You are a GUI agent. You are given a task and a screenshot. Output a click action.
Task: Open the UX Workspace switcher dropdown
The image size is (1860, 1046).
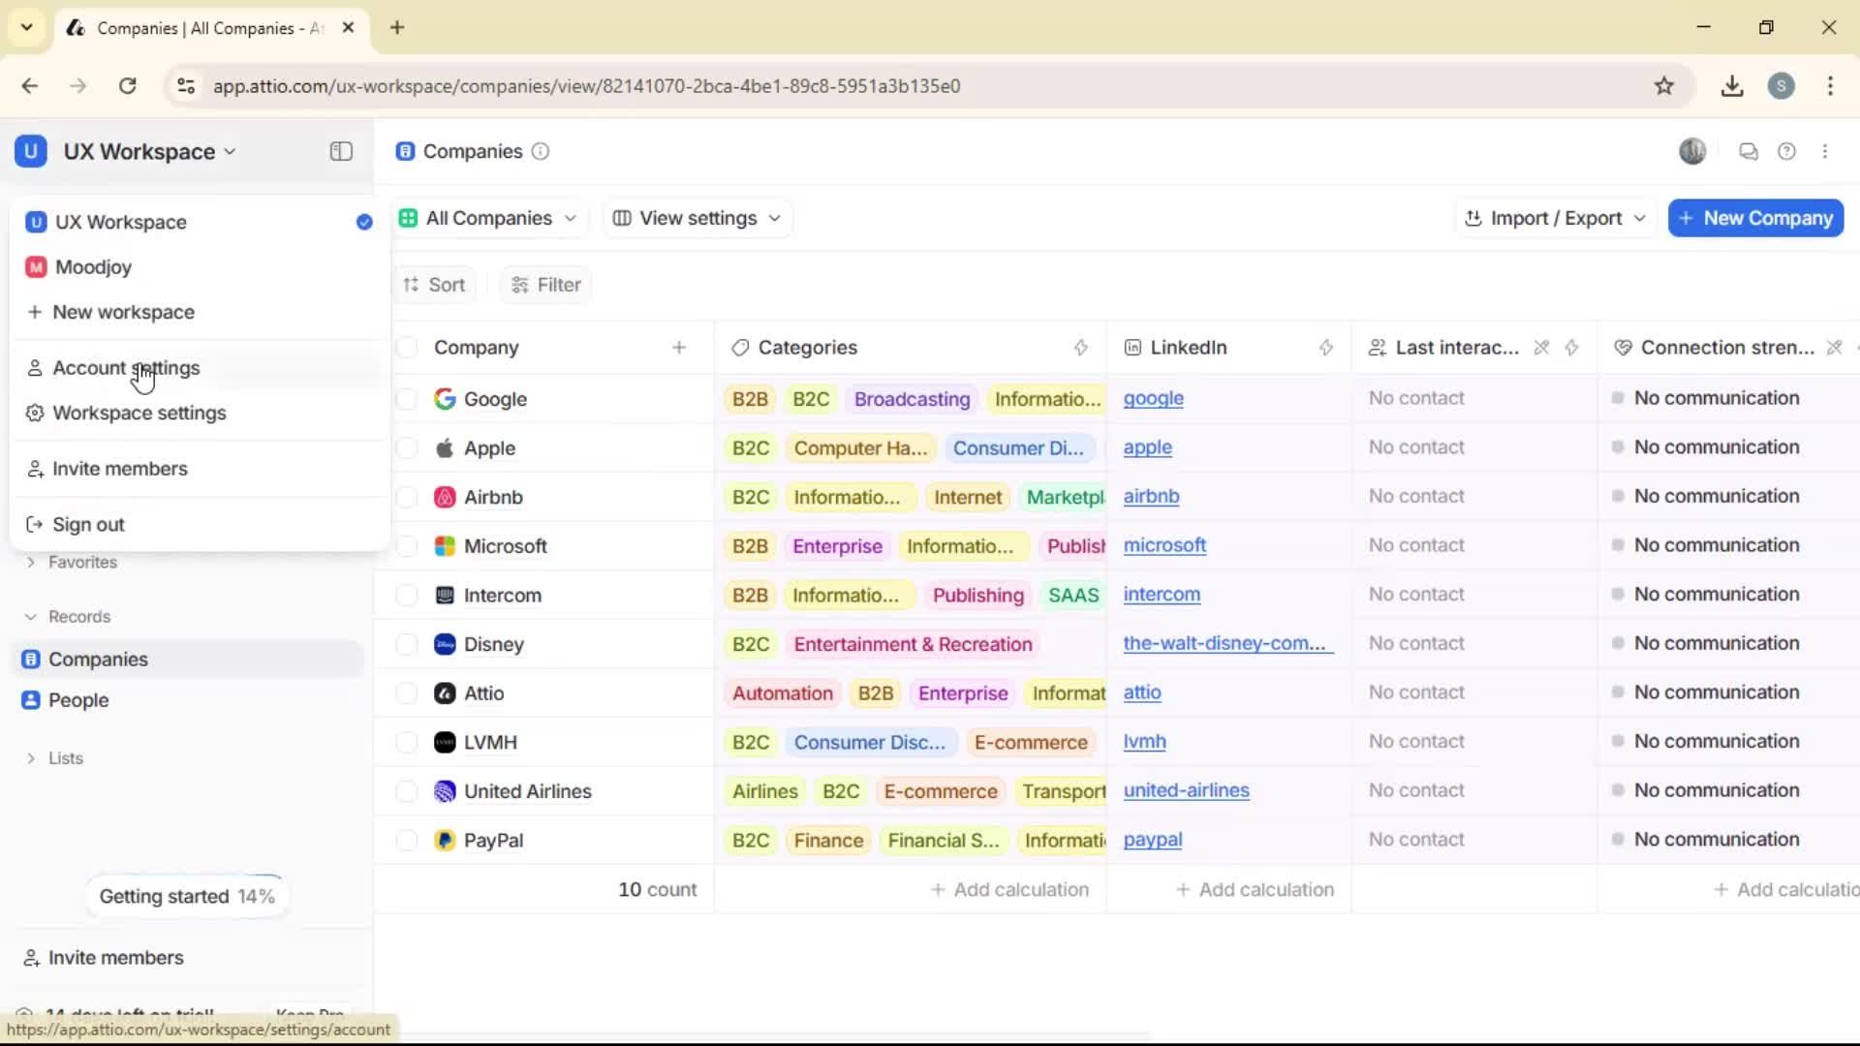[x=126, y=152]
